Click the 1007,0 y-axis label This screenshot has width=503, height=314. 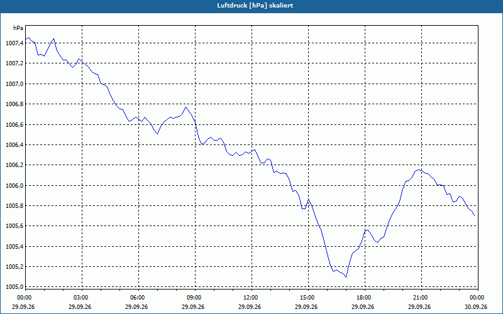(x=14, y=84)
